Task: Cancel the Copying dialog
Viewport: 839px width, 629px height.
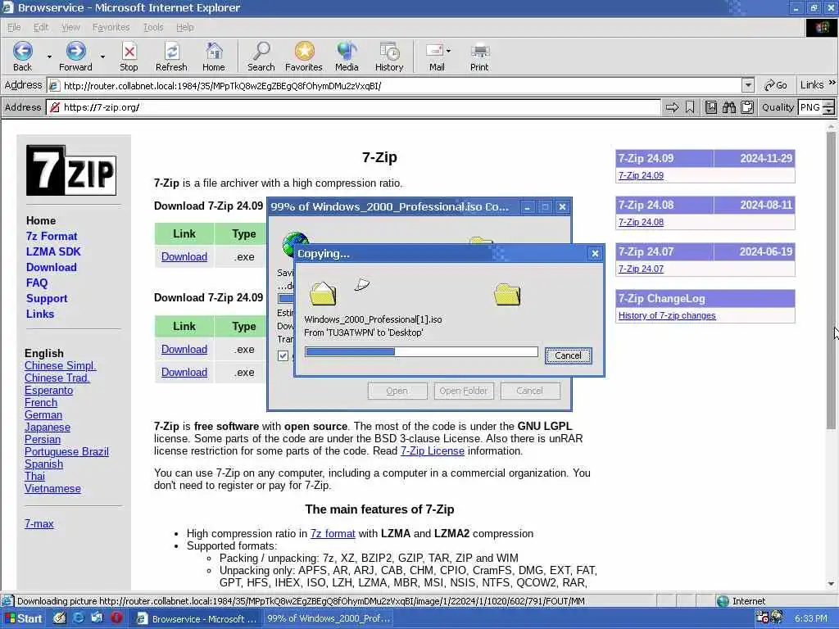Action: pyautogui.click(x=569, y=355)
